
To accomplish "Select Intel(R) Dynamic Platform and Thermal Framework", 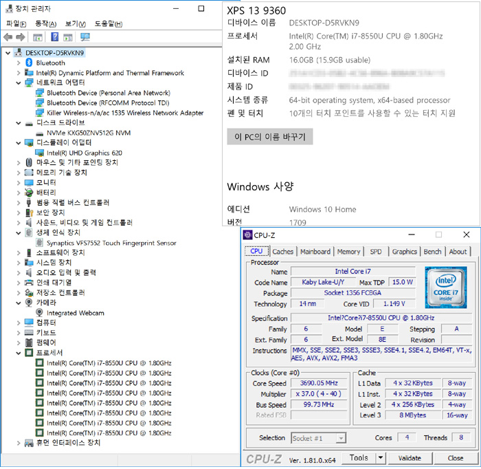I will coord(110,73).
